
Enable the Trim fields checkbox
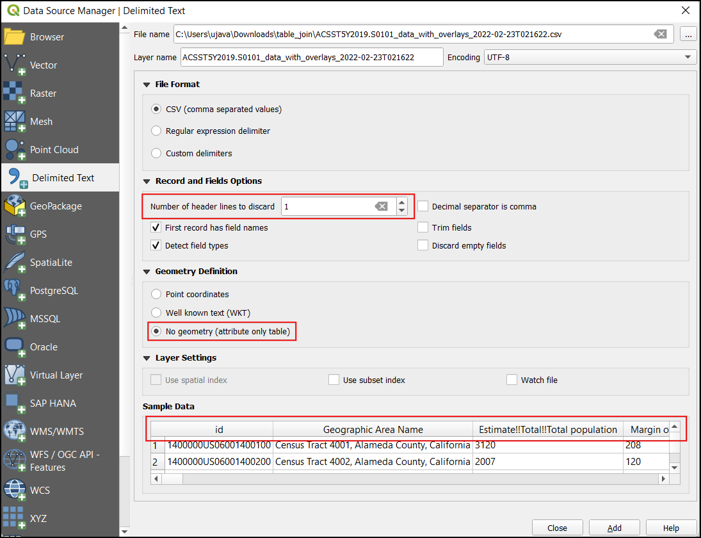(423, 227)
